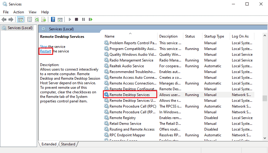Open Help via the toolbar question icon

(x=53, y=20)
